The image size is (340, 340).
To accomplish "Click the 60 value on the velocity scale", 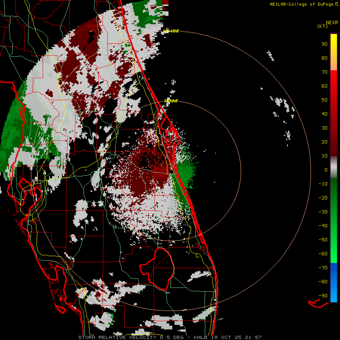I will (325, 86).
